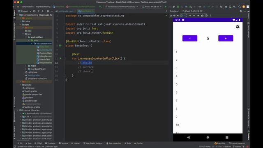The width and height of the screenshot is (263, 148).
Task: Open the TODO tool window
Action: 38,143
